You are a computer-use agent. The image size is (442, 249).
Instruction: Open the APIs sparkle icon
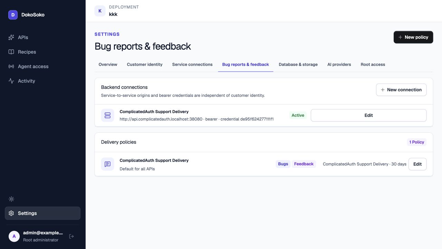11,37
